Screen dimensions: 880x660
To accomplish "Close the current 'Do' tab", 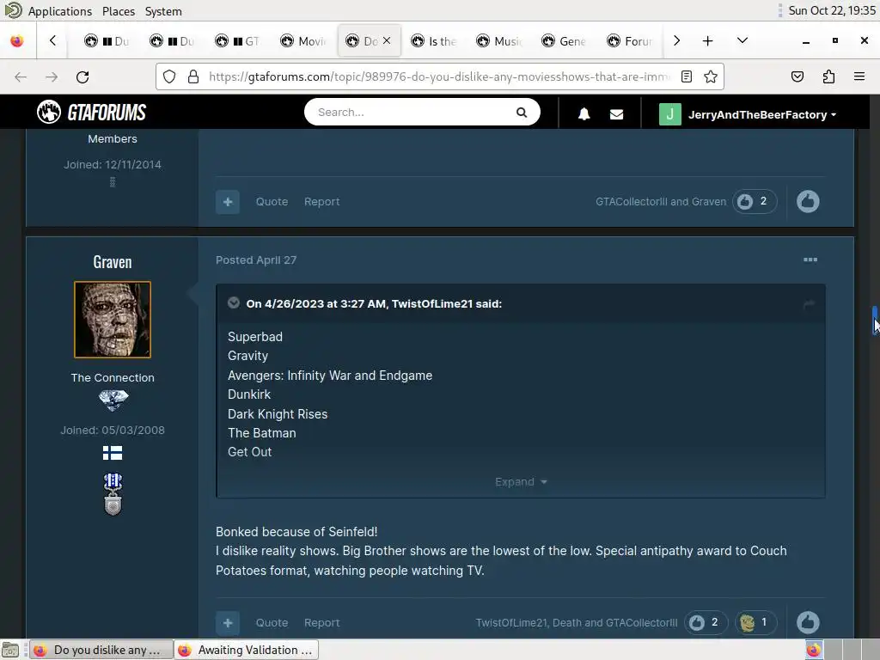I will 387,40.
